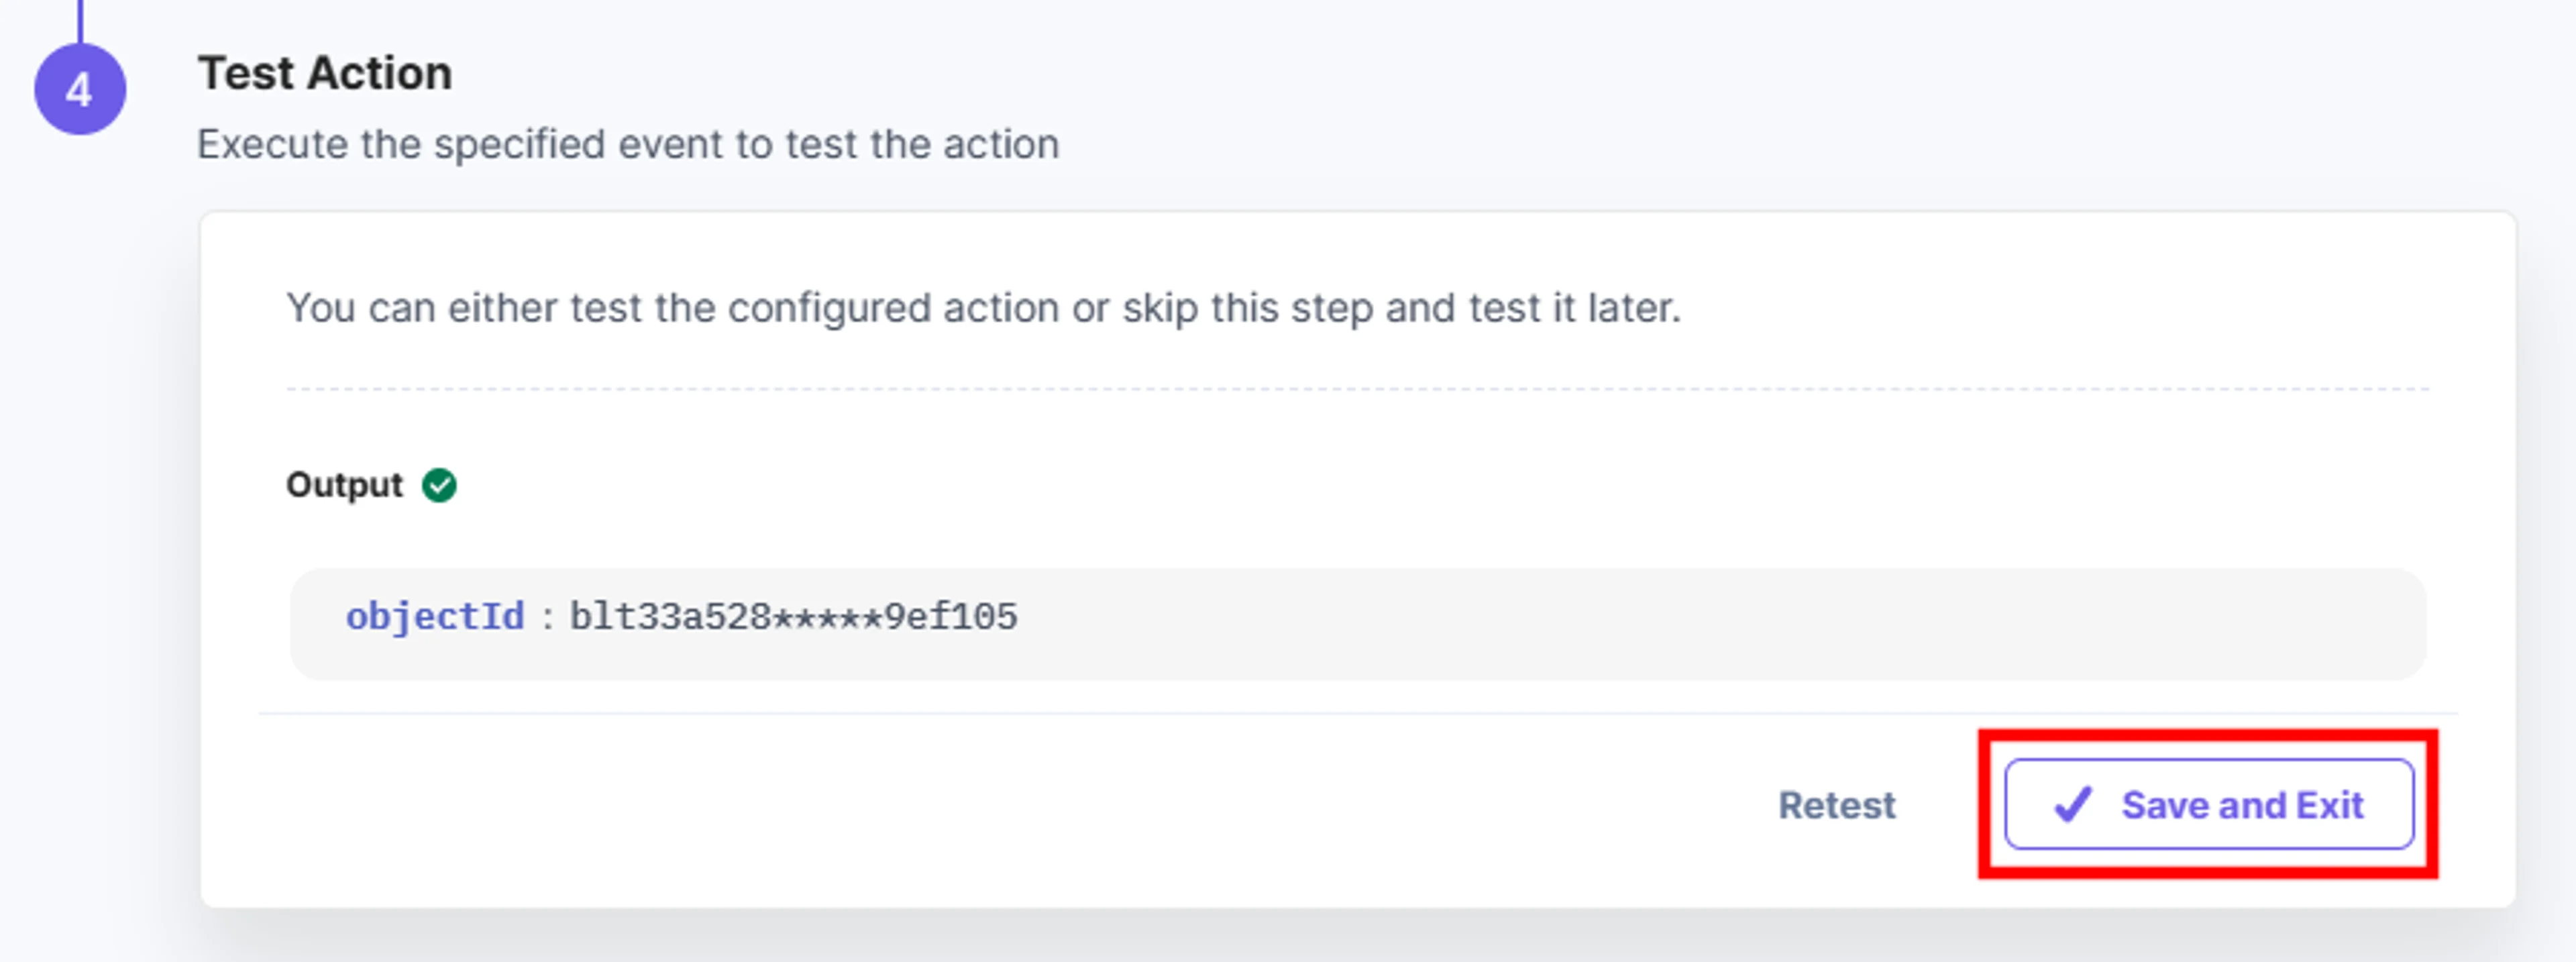Retest the configured action

[1836, 805]
